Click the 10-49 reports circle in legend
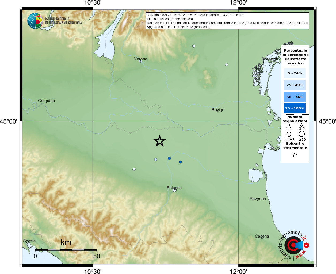The width and height of the screenshot is (336, 274). click(x=289, y=134)
